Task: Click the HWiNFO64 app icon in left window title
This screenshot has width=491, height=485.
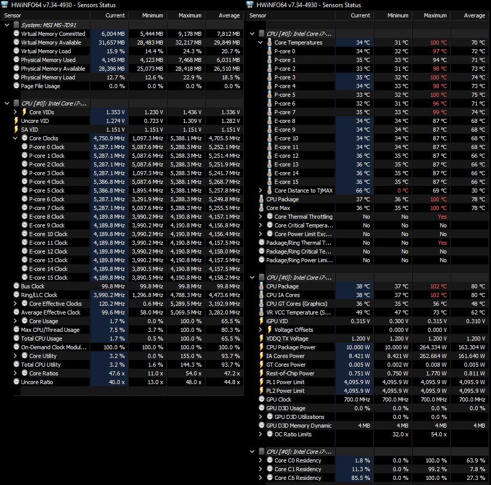Action: [5, 5]
